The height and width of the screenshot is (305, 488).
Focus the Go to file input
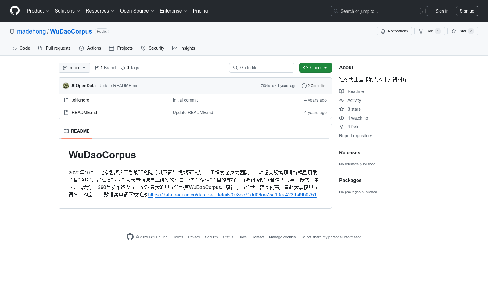[x=262, y=68]
